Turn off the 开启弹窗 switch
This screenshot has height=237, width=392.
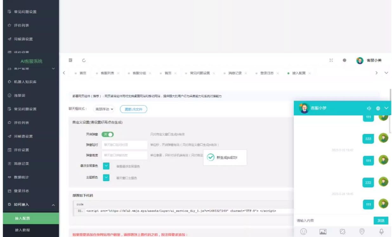[x=108, y=134]
